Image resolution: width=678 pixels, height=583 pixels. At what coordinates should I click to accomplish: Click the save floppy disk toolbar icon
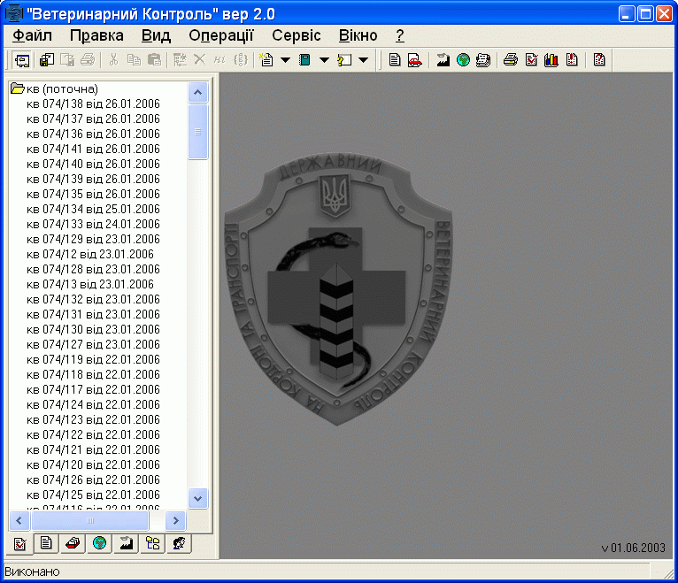pyautogui.click(x=46, y=59)
